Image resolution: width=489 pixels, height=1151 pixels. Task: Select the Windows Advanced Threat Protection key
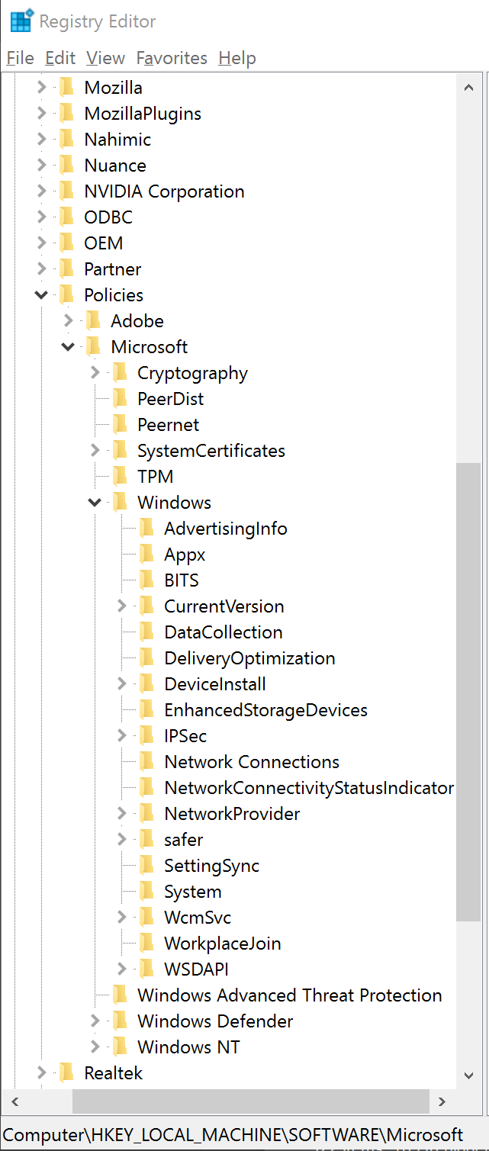click(289, 995)
